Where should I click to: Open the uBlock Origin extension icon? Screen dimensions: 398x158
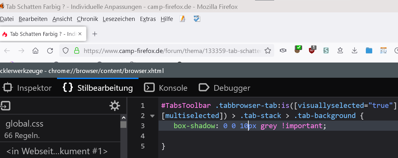(x=312, y=50)
